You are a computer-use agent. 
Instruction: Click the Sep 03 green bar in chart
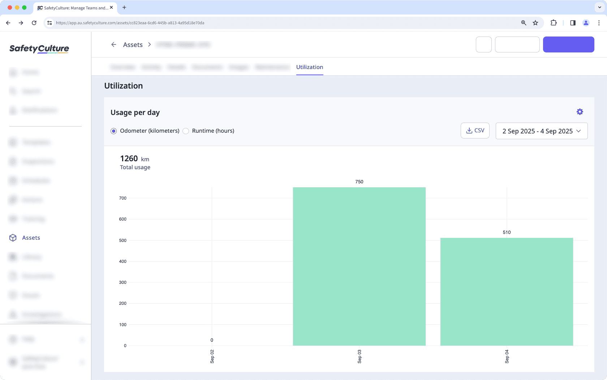click(359, 266)
